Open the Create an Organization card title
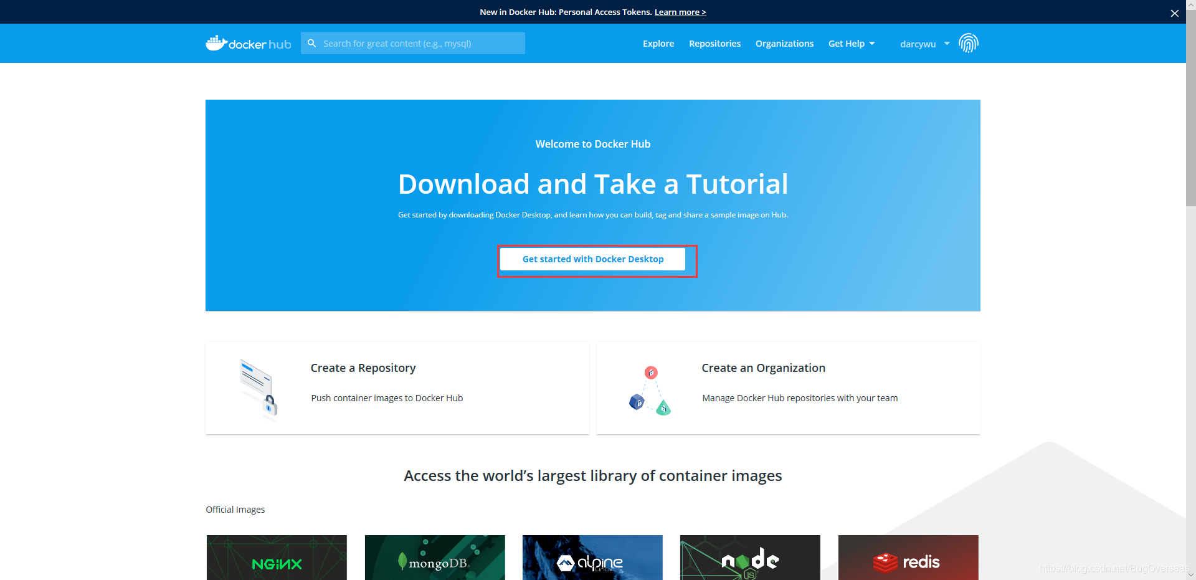Image resolution: width=1196 pixels, height=580 pixels. click(x=764, y=368)
